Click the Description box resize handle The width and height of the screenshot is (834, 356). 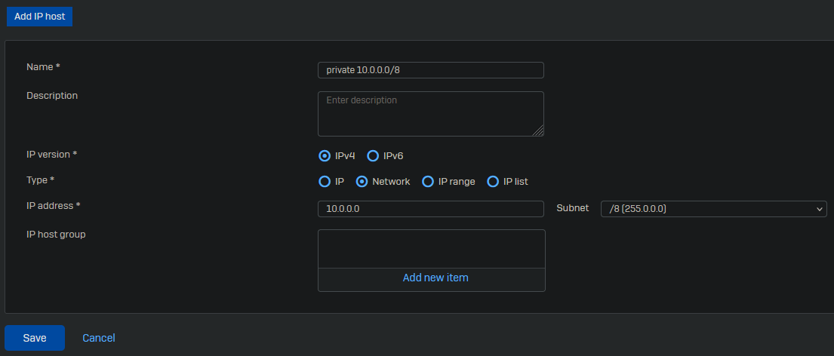point(539,131)
